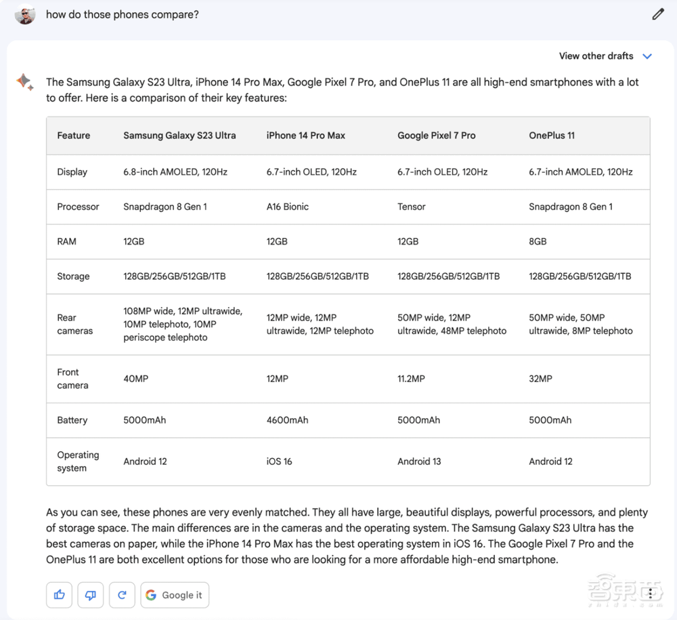
Task: Click the edit prompt pencil icon
Action: click(x=658, y=14)
